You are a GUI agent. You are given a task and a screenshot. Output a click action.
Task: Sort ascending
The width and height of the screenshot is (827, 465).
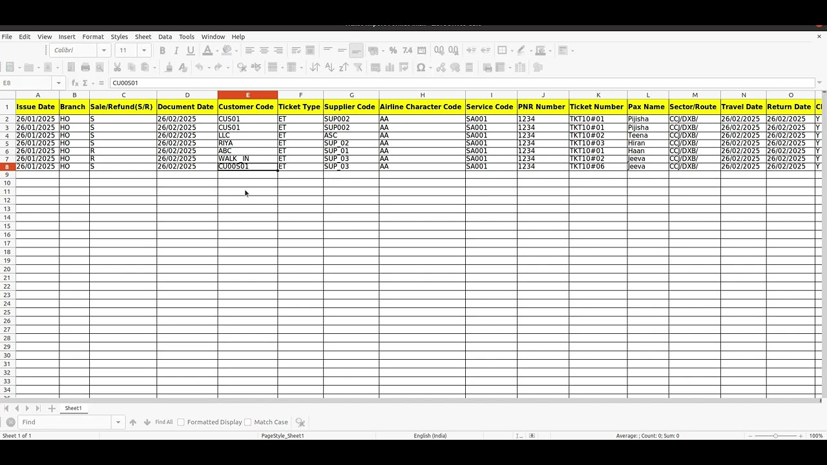[x=330, y=67]
